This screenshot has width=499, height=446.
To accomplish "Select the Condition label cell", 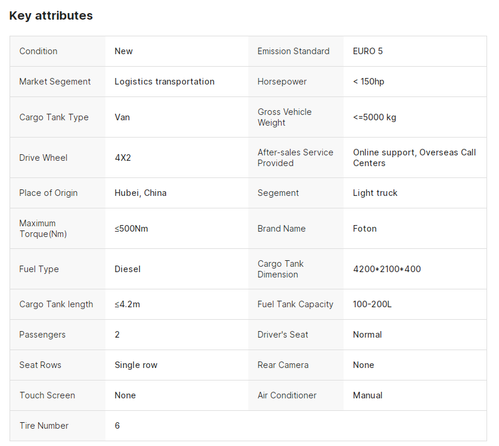I will (39, 51).
